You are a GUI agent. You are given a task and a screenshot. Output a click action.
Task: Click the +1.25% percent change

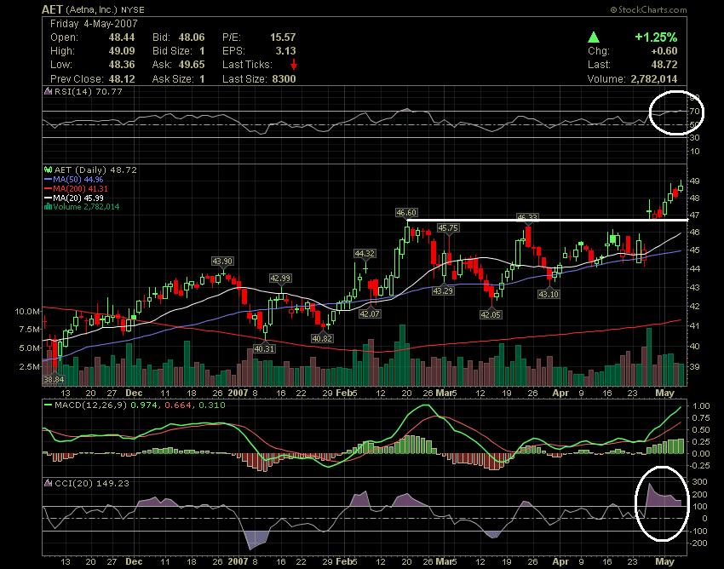coord(656,37)
